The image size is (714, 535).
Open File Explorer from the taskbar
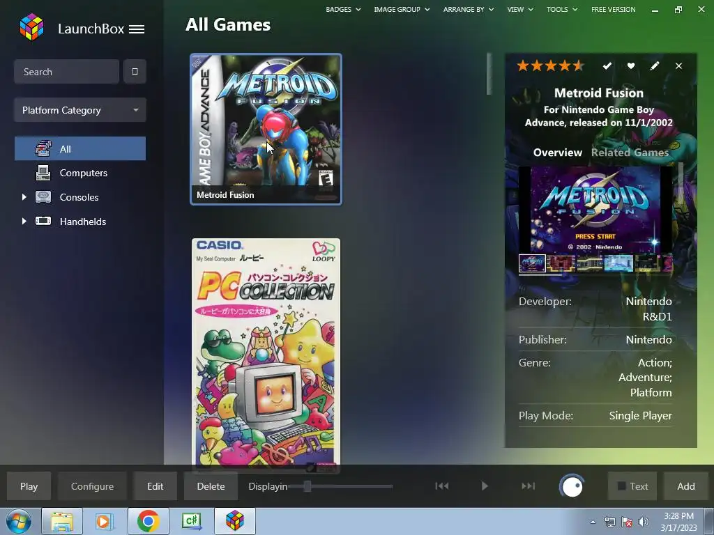[62, 521]
